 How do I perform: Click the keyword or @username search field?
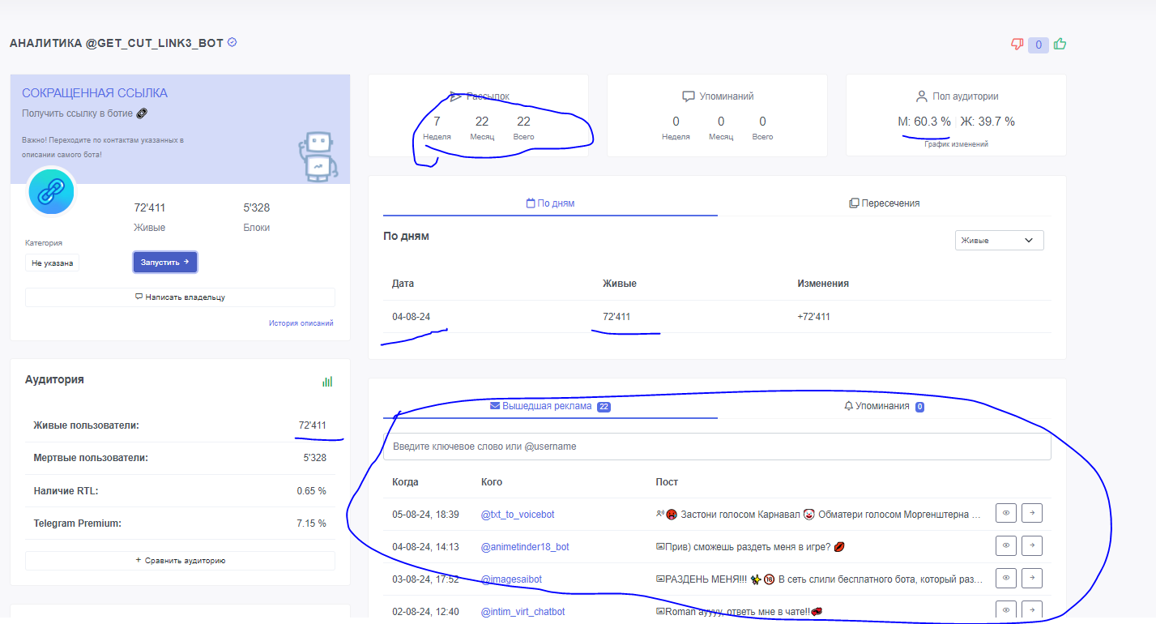717,447
